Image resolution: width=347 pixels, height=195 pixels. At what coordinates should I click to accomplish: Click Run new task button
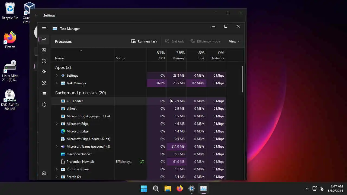[144, 41]
